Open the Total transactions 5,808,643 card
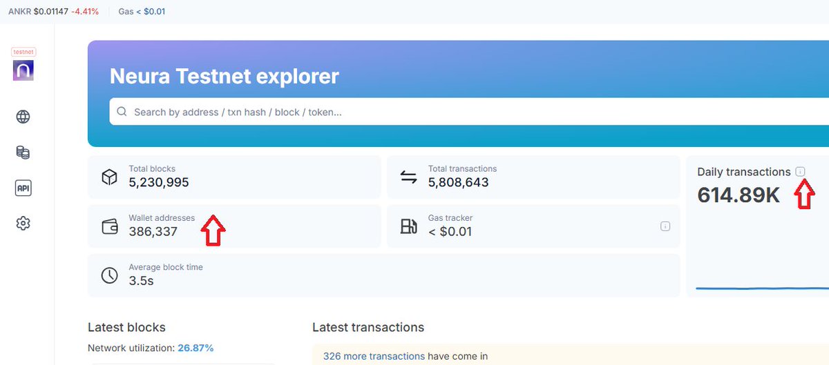Viewport: 829px width, 365px height. coord(533,177)
